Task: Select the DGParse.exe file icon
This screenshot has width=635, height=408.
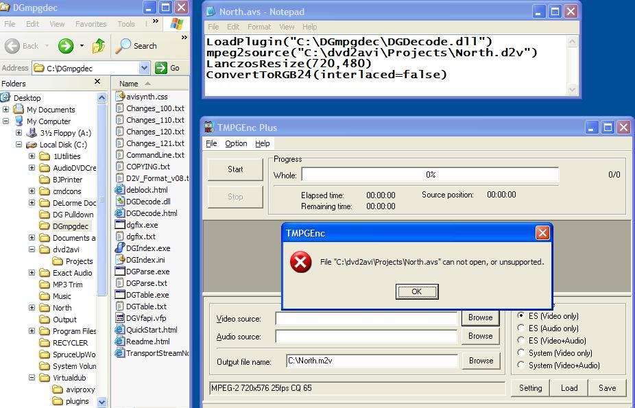Action: [x=120, y=271]
